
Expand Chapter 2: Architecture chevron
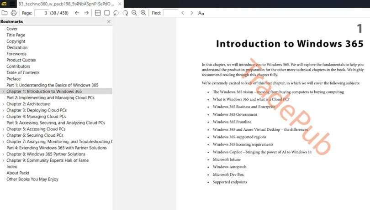pos(3,104)
